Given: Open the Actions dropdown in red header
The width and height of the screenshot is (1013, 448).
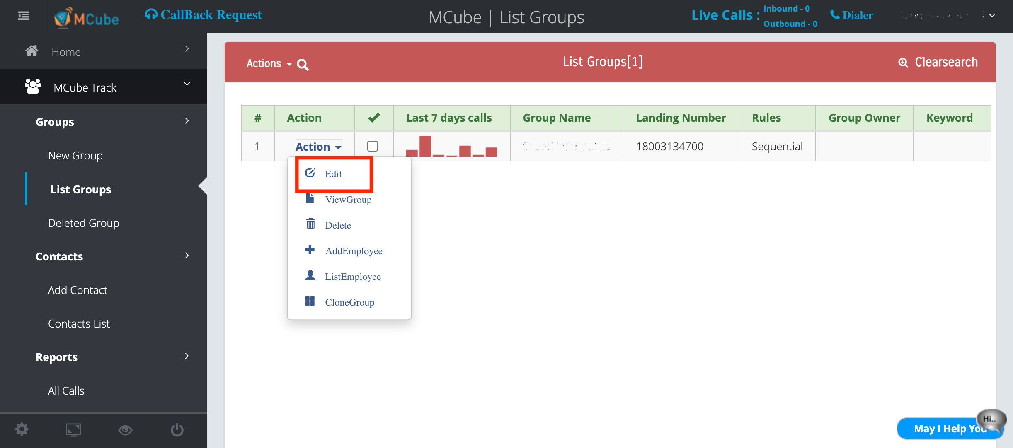Looking at the screenshot, I should [267, 63].
